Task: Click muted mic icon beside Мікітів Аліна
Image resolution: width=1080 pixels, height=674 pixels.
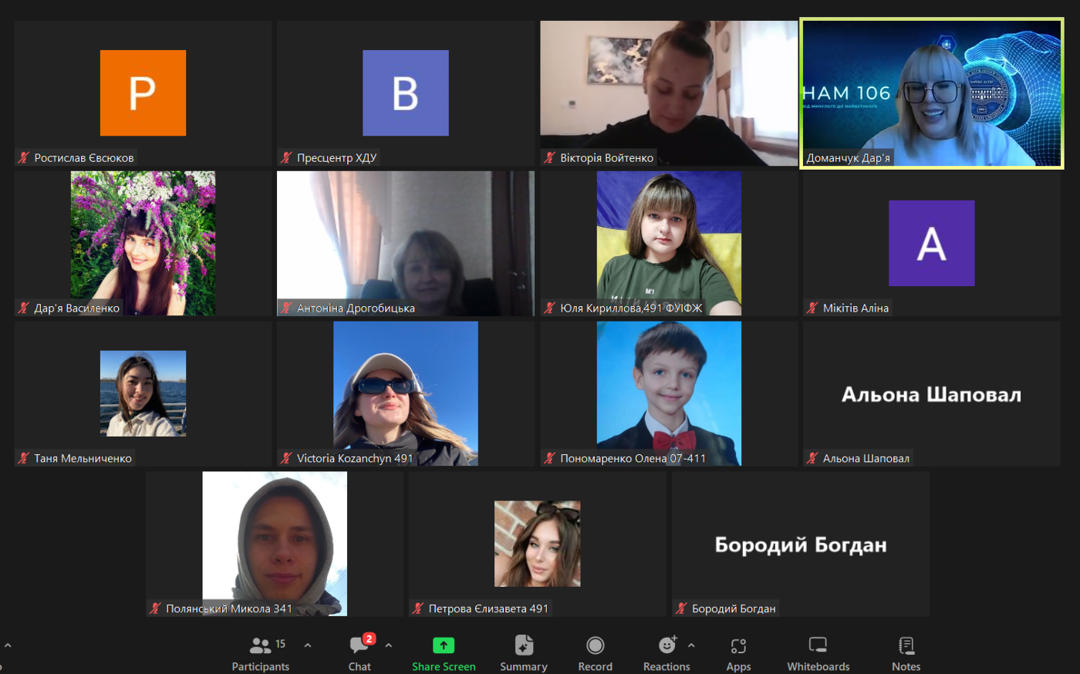Action: pos(812,308)
